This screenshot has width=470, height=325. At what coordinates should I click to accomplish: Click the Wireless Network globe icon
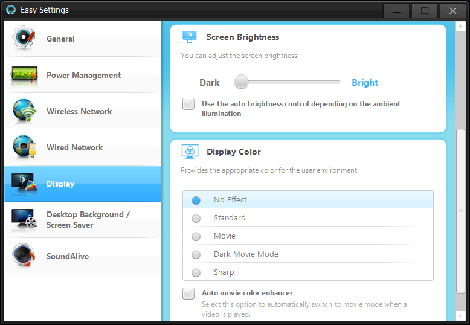[x=24, y=111]
